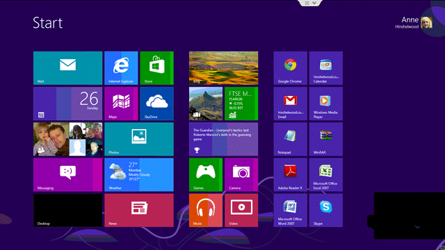Open the Music tile

pyautogui.click(x=206, y=210)
